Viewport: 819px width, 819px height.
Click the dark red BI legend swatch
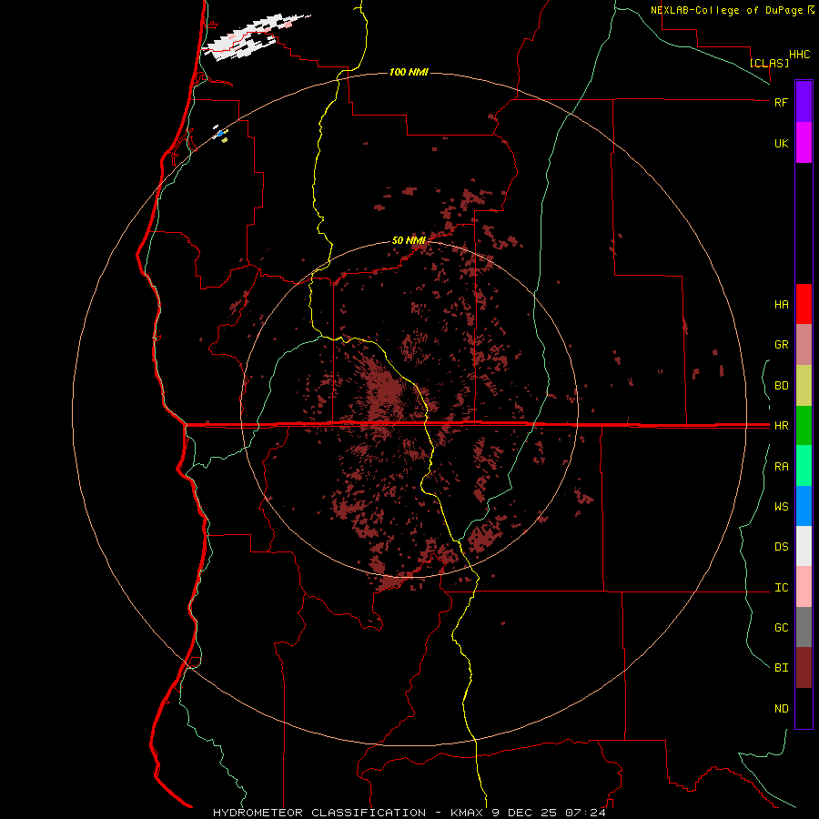pyautogui.click(x=804, y=668)
